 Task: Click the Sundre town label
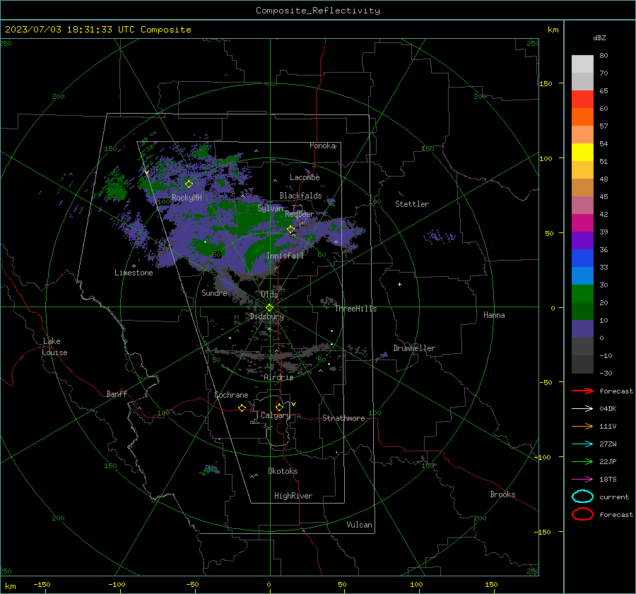[214, 293]
